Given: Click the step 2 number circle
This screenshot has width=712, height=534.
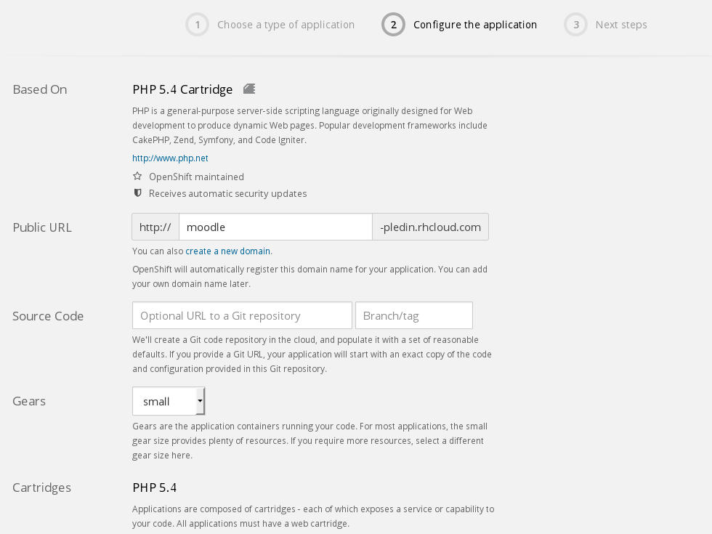Looking at the screenshot, I should coord(393,25).
